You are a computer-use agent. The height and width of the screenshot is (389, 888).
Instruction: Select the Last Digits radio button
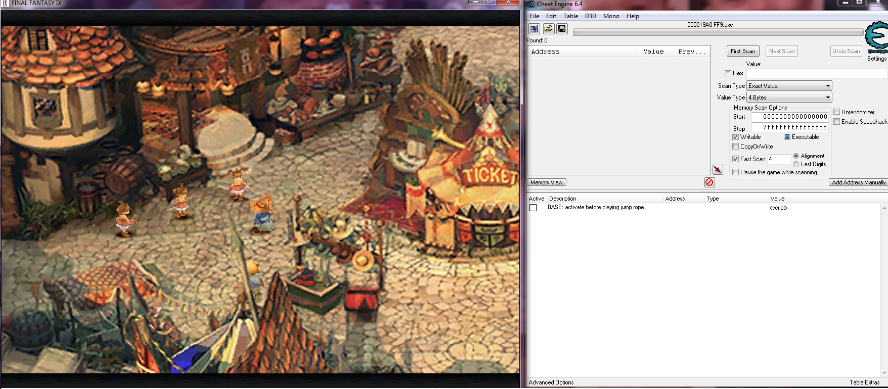[796, 164]
